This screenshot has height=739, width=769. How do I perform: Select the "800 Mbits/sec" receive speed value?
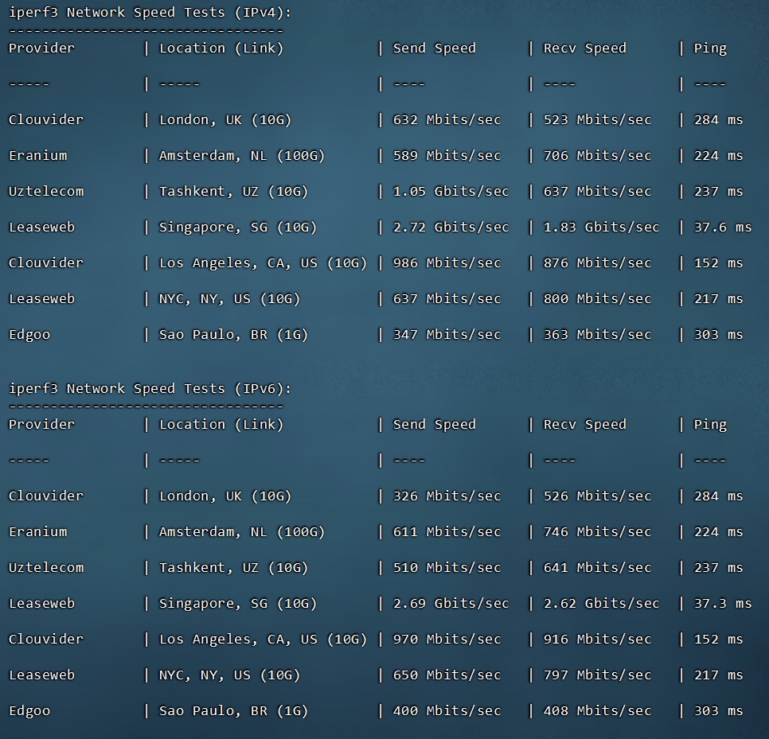(x=597, y=299)
